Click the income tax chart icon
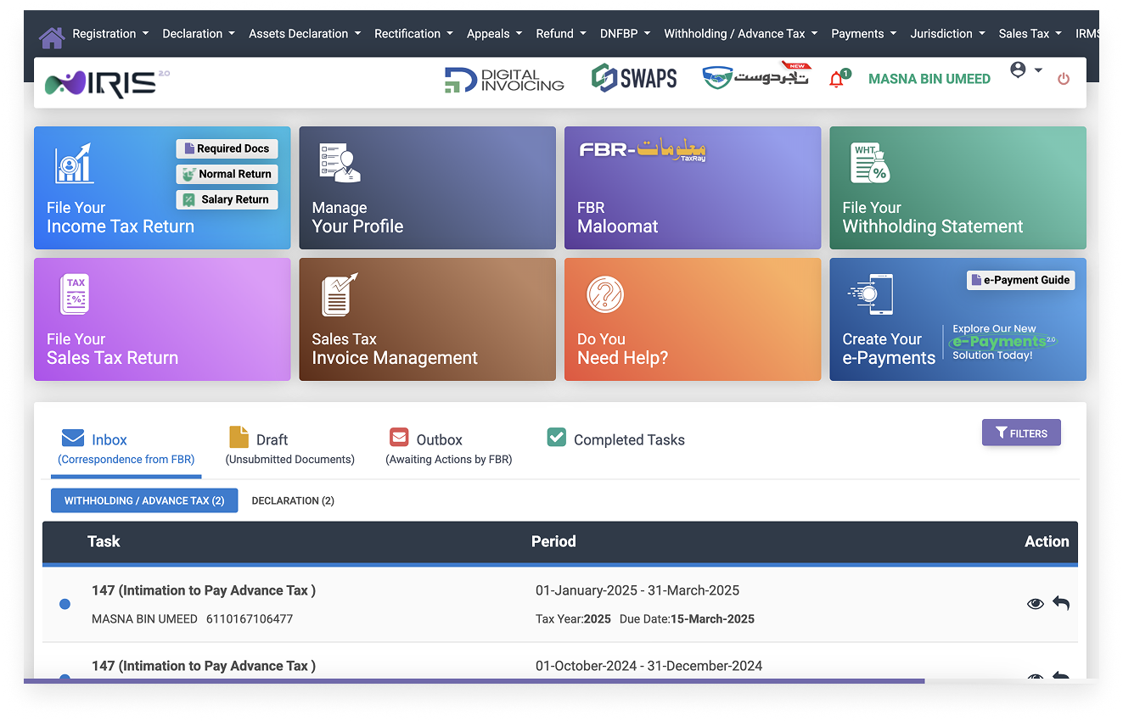1123x721 pixels. point(75,164)
